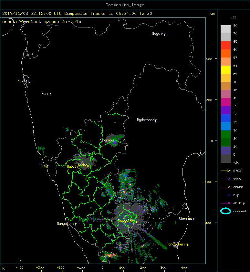Select the 48 dBZ tan swatch
Image resolution: width=250 pixels, height=272 pixels.
coord(225,86)
